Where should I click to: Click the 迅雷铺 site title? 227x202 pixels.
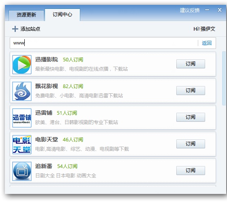tap(44, 113)
